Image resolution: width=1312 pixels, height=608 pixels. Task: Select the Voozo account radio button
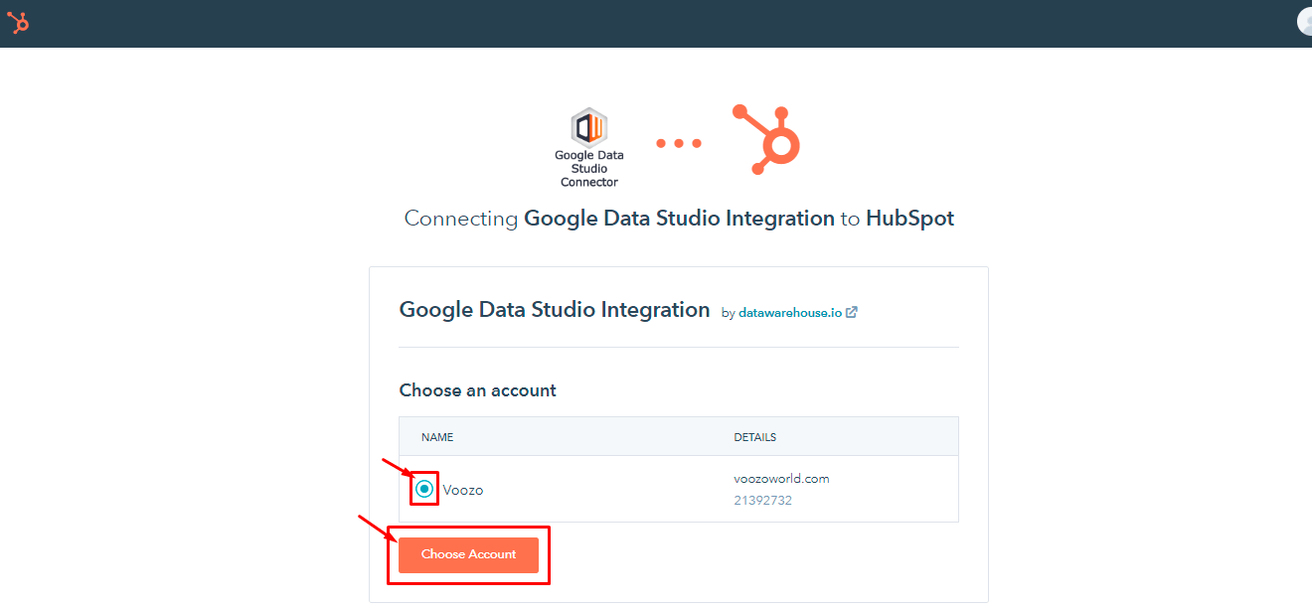pos(424,489)
